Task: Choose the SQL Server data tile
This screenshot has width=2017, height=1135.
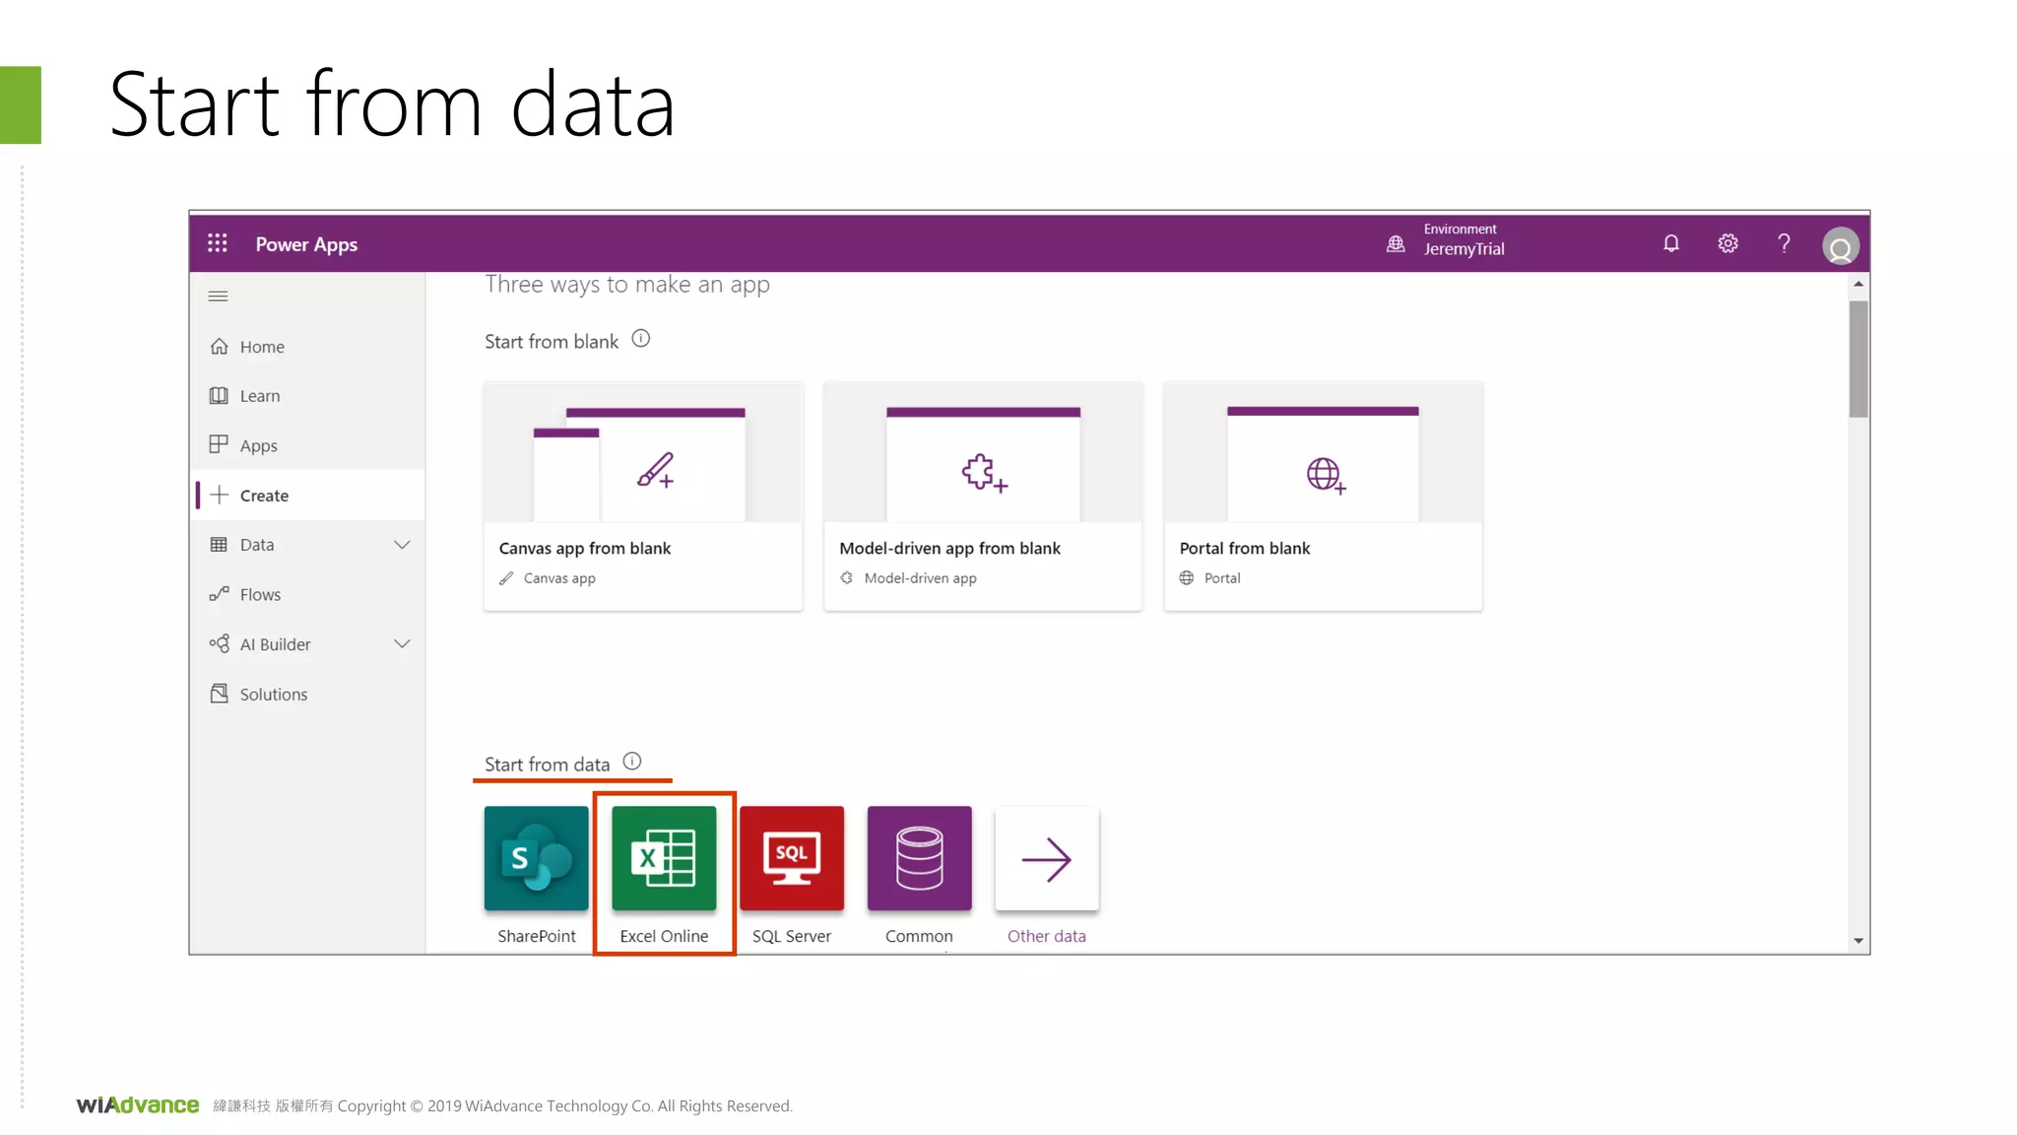Action: pyautogui.click(x=791, y=858)
